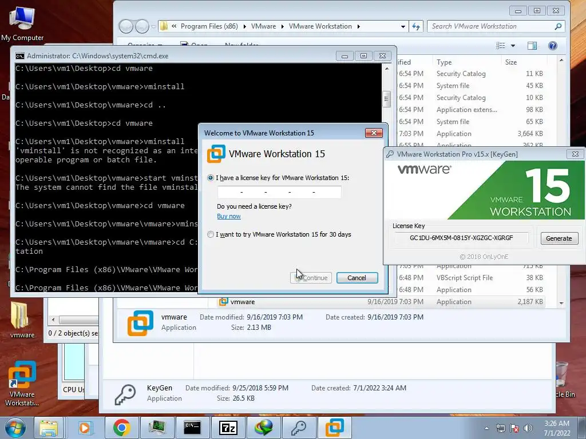The image size is (586, 439).
Task: Open Explorer Help icon
Action: 553,46
